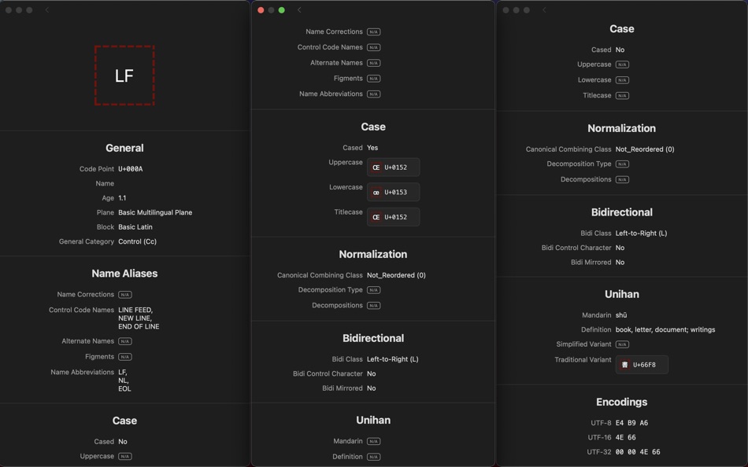Click the LF glyph preview box
Viewport: 748px width, 467px height.
click(124, 75)
